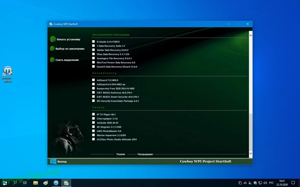This screenshot has height=187, width=300.
Task: Open the satellite dish tray icon
Action: point(250,183)
